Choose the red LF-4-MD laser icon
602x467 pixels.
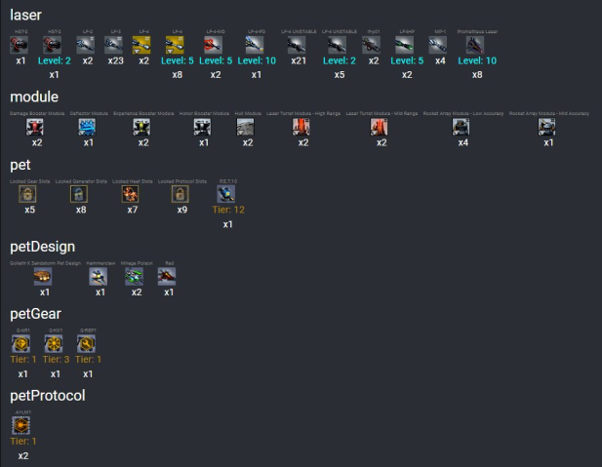click(x=213, y=45)
